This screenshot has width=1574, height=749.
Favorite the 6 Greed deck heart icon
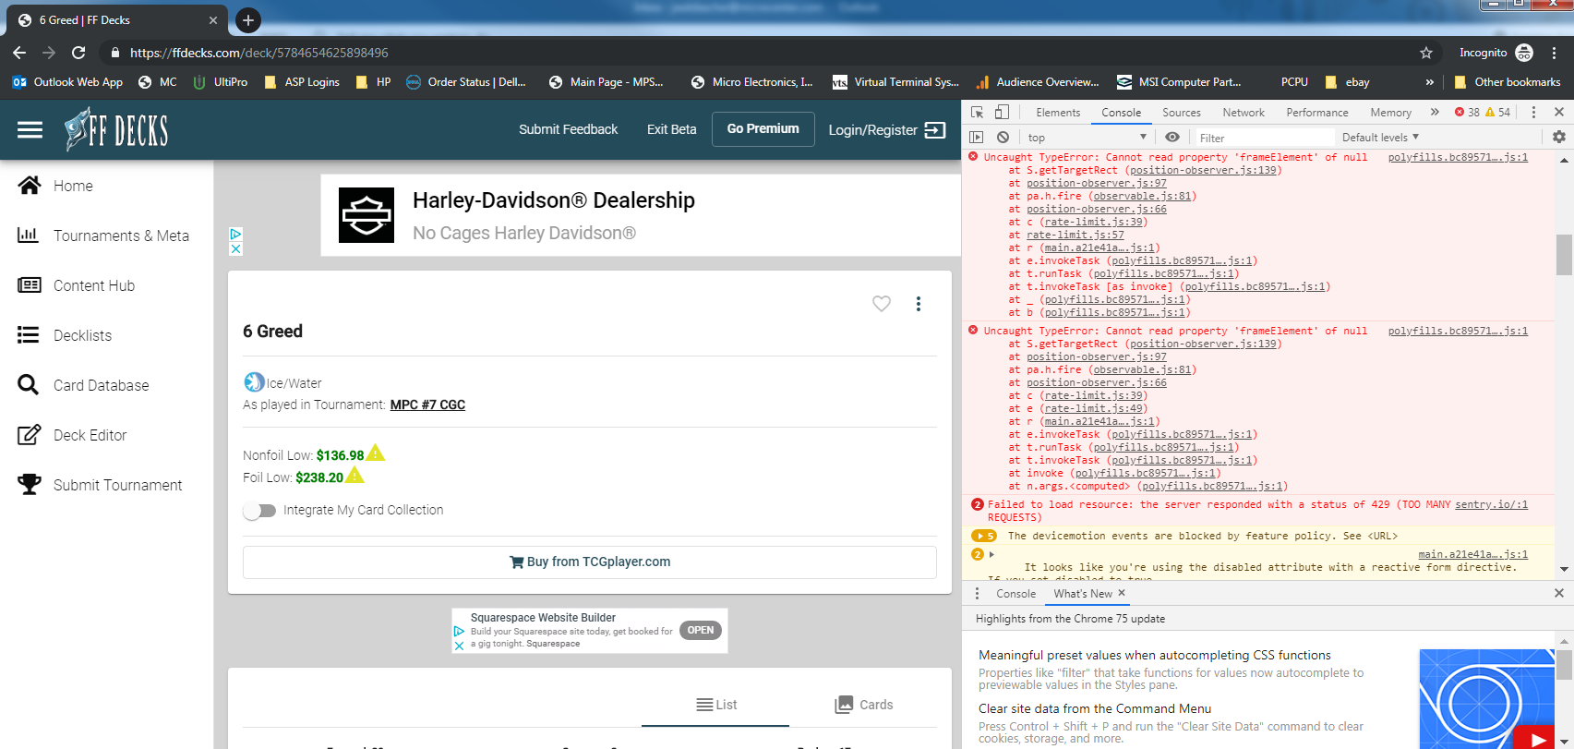click(882, 304)
